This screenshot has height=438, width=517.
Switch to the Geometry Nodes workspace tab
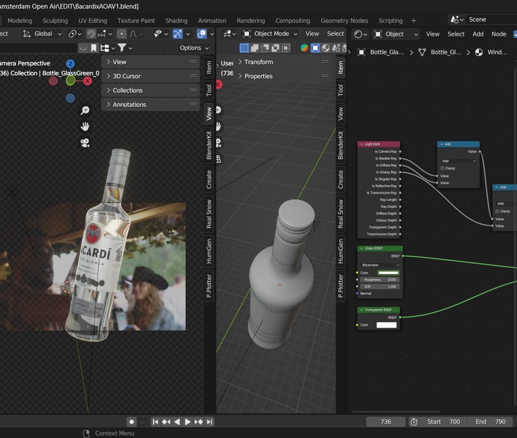(x=344, y=20)
